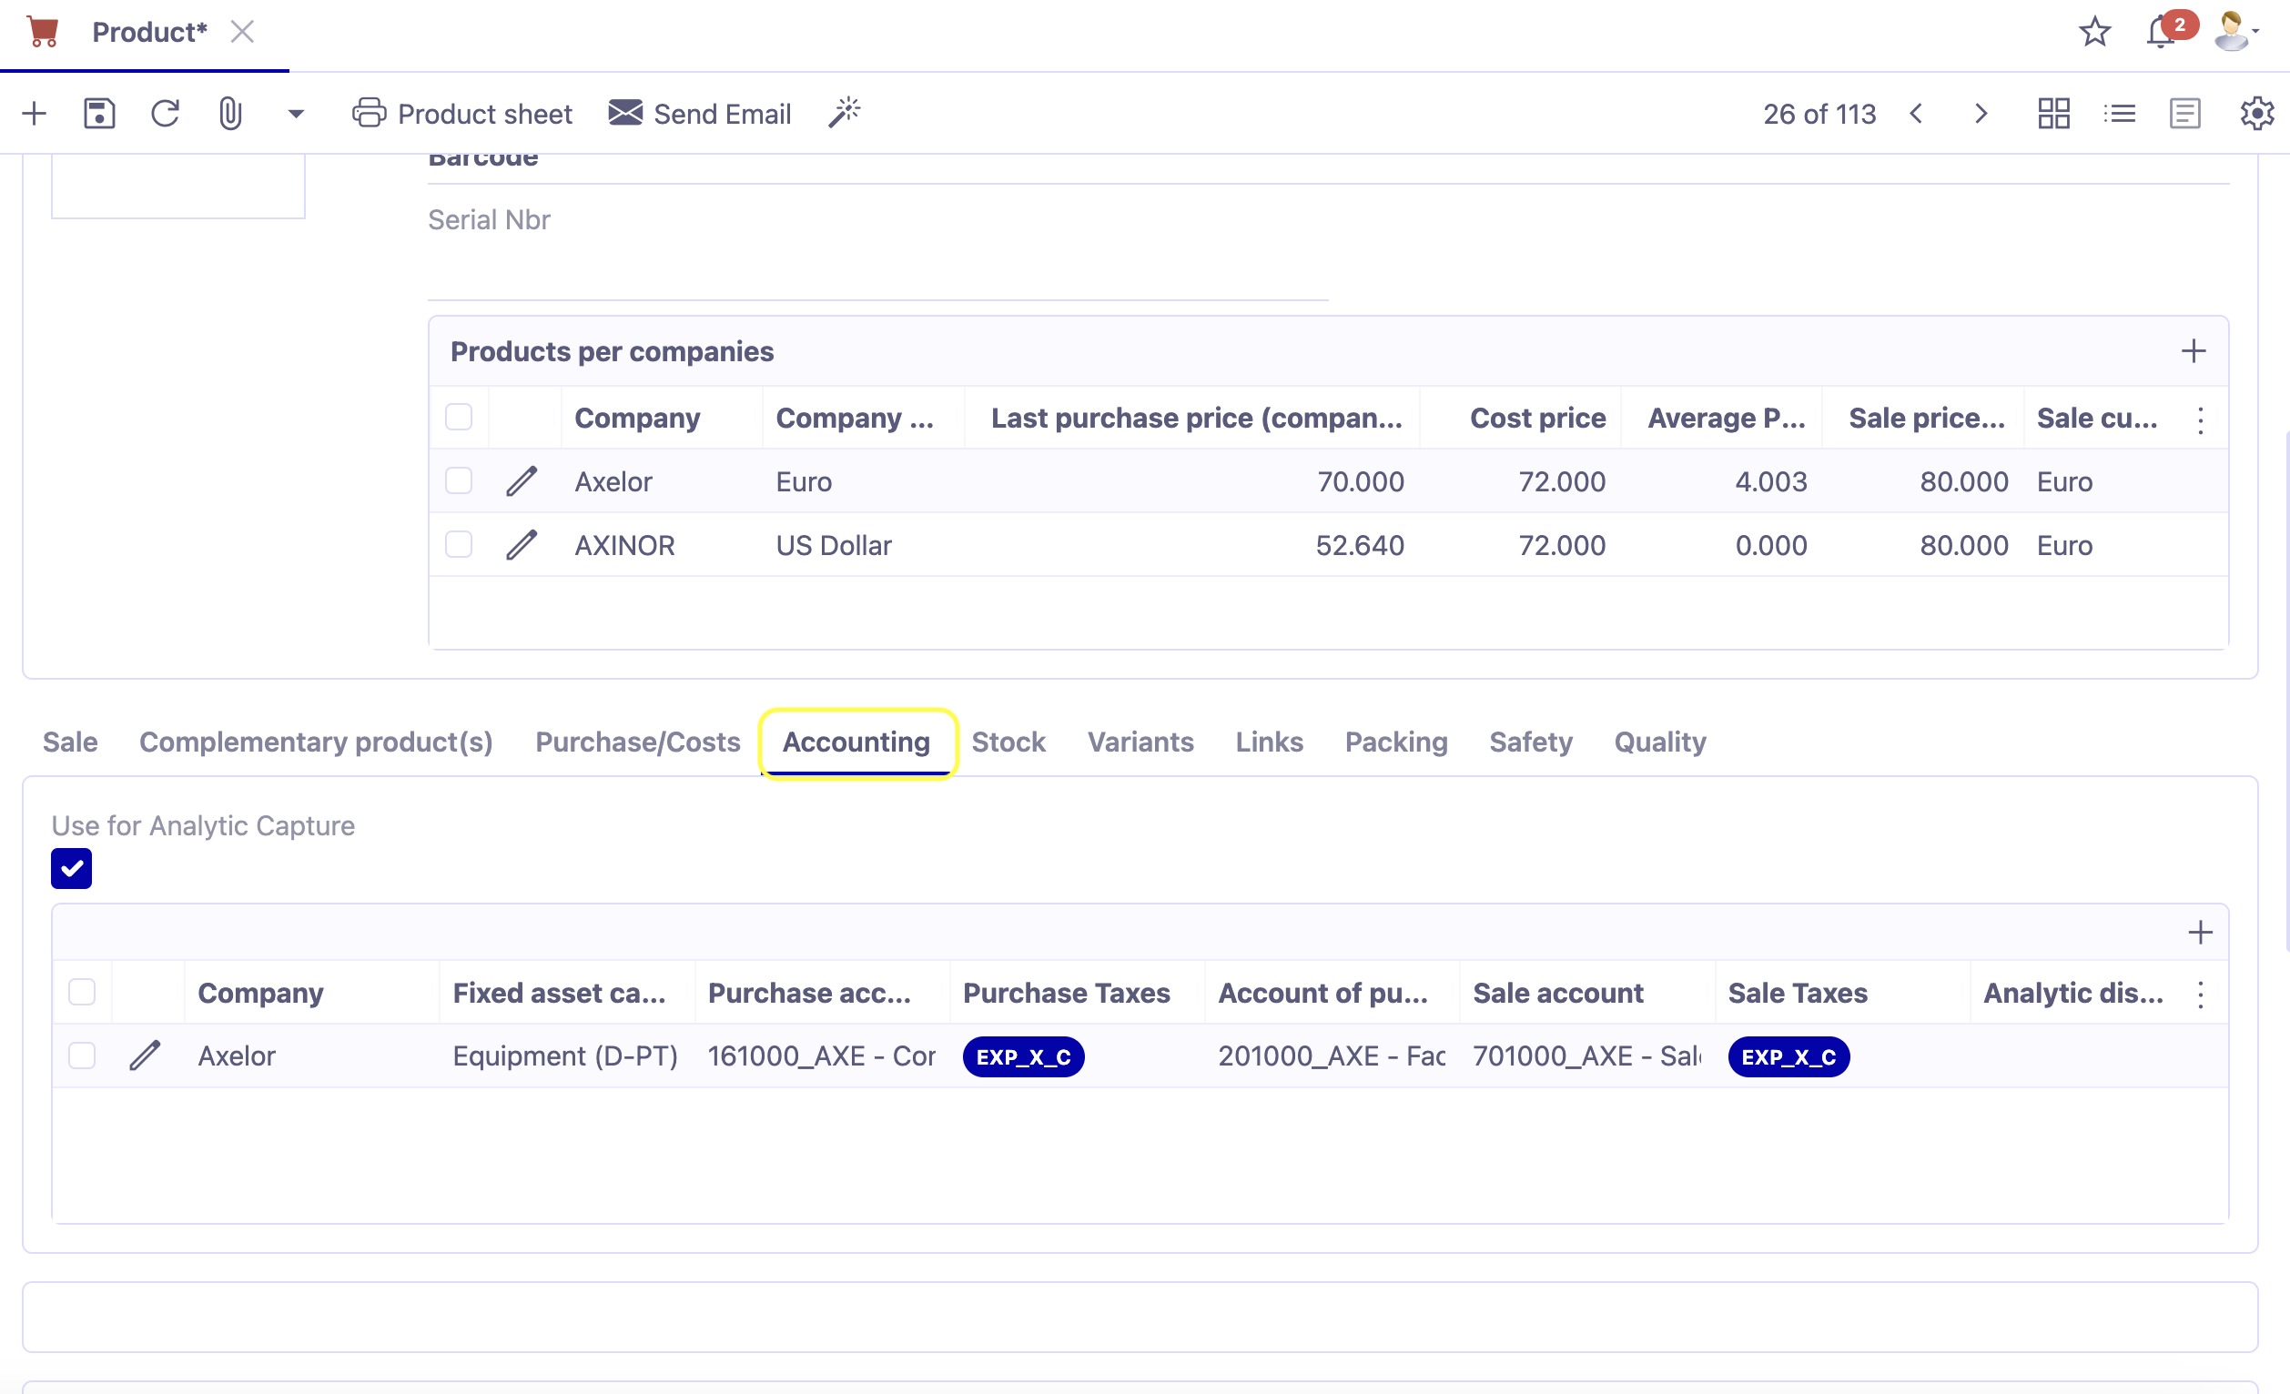Create a new product record
The height and width of the screenshot is (1394, 2290).
[x=34, y=113]
